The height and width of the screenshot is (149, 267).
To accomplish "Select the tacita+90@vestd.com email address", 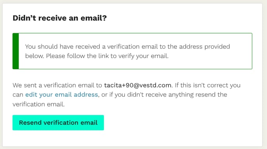I will click(138, 85).
